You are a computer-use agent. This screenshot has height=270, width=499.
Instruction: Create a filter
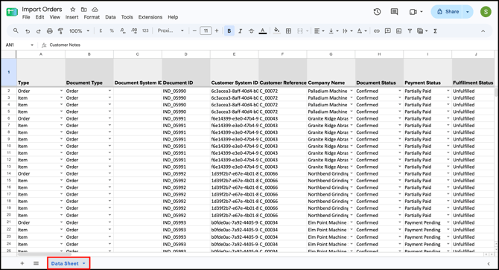point(410,30)
